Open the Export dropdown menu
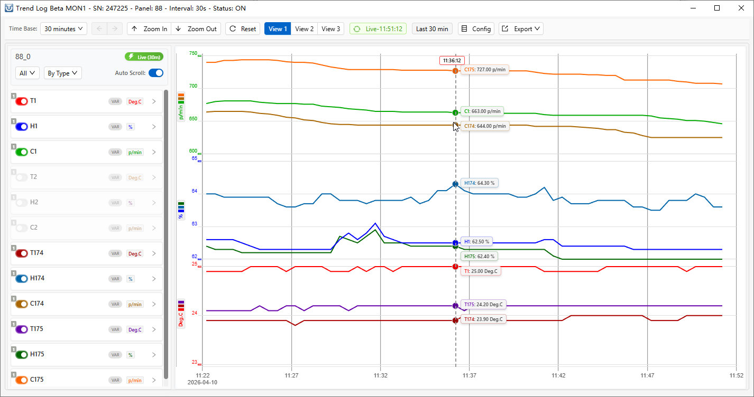 [x=521, y=29]
